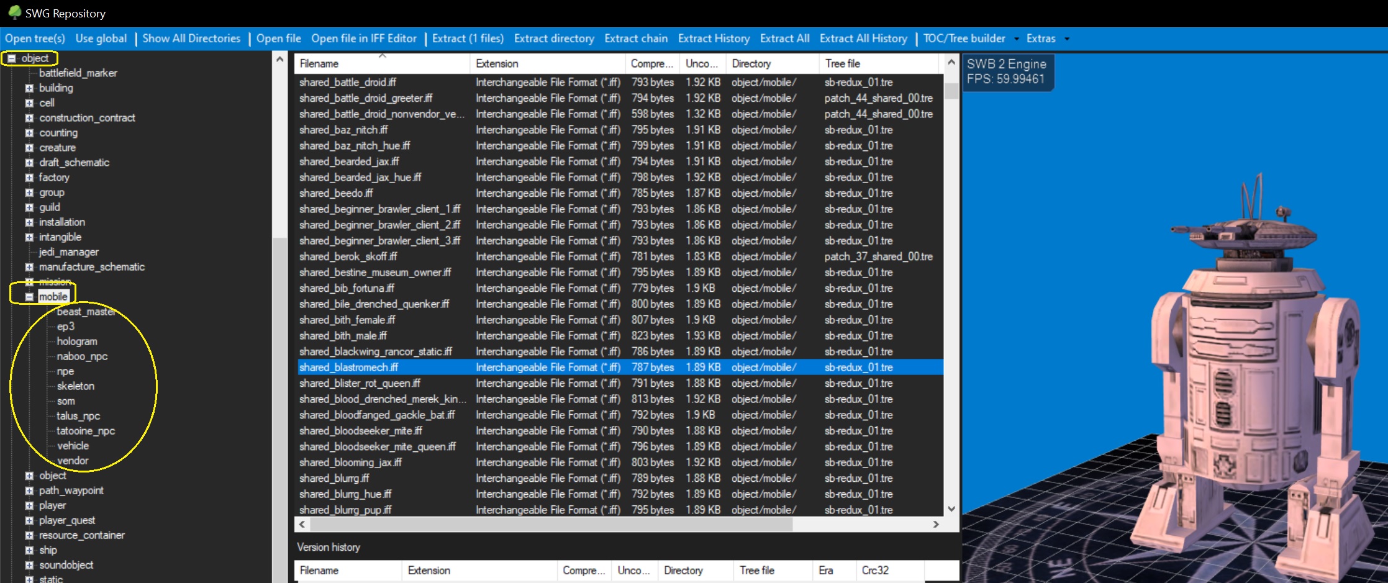Select file shared_blastromech.iff
Screen dimensions: 1388x583
348,368
